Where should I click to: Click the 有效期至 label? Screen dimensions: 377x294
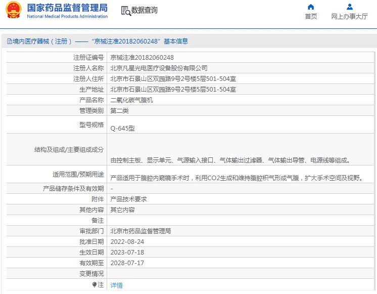[x=91, y=263]
